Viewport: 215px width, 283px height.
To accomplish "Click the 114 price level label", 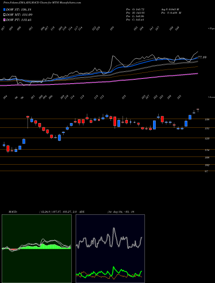I will [x=207, y=150].
